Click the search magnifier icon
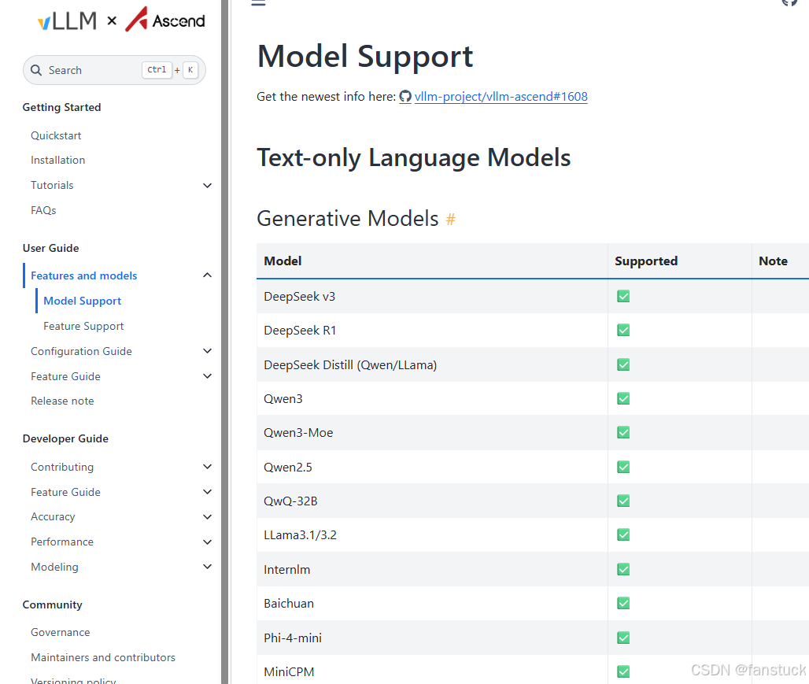This screenshot has width=809, height=684. coord(36,70)
